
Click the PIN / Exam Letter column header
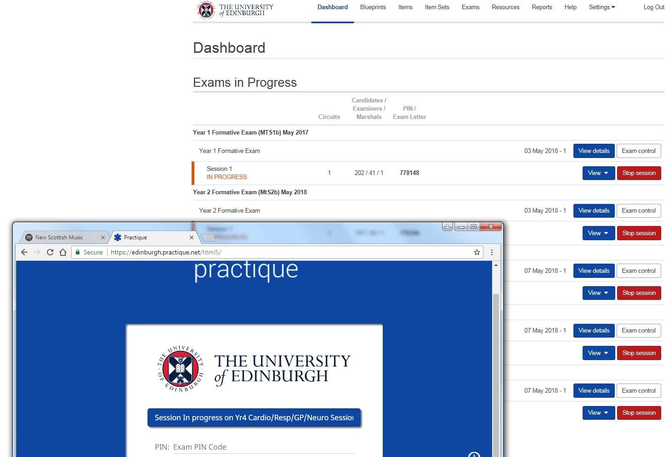(x=409, y=113)
